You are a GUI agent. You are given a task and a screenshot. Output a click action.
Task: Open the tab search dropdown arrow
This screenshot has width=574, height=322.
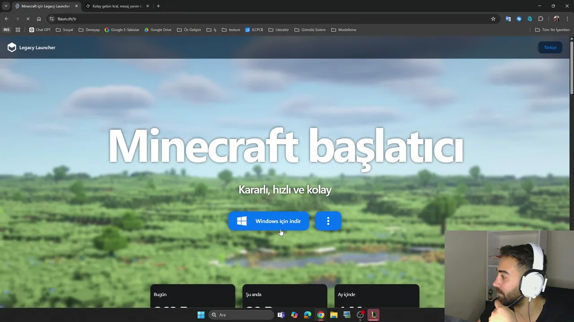tap(5, 6)
